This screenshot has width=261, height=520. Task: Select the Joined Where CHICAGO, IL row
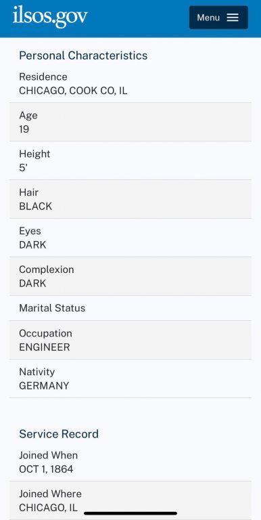[x=130, y=500]
